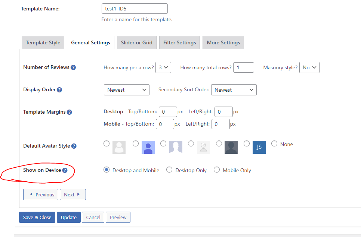Screen dimensions: 361x237
Task: Click the Template Name text field
Action: [x=135, y=9]
